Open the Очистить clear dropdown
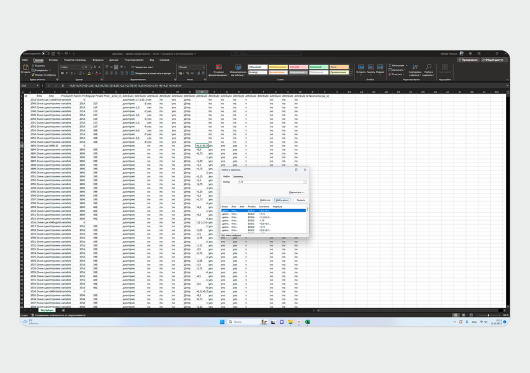This screenshot has width=530, height=373. pyautogui.click(x=396, y=74)
